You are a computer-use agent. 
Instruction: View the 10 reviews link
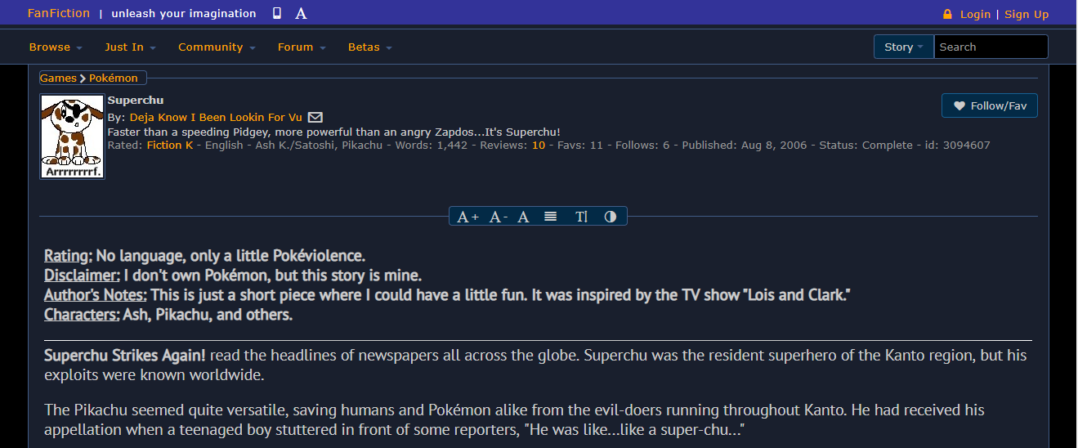pyautogui.click(x=539, y=146)
